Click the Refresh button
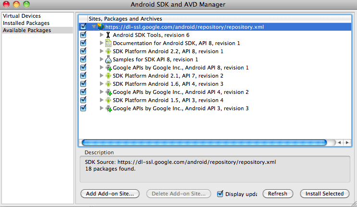This screenshot has width=357, height=207. point(278,194)
